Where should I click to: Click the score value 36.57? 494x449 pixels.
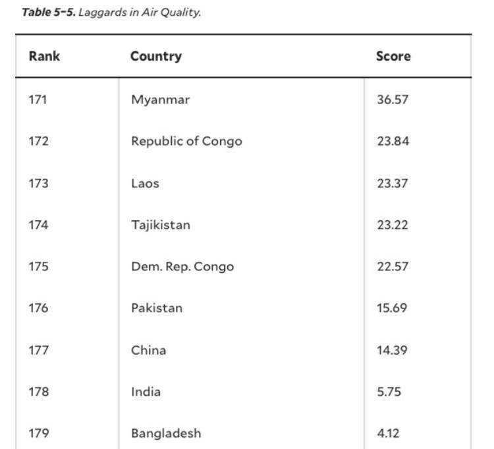393,100
